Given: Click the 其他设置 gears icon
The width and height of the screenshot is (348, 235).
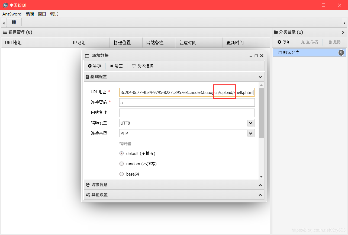Looking at the screenshot, I should pos(88,195).
